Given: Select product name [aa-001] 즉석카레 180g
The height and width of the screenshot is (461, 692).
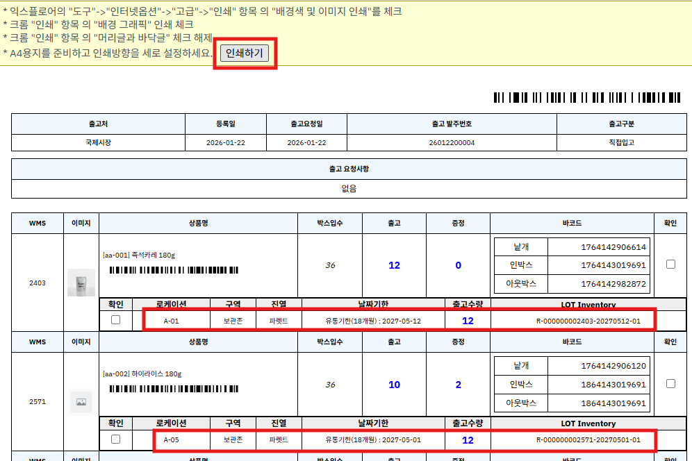Looking at the screenshot, I should pos(139,255).
